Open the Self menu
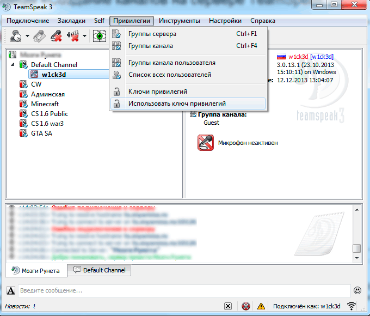370x316 pixels. click(x=99, y=21)
